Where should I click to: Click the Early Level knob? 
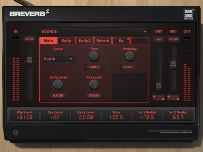tap(58, 85)
